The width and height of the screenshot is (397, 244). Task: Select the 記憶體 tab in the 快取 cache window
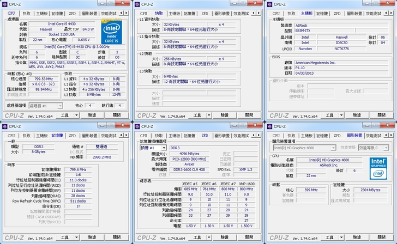[190, 14]
